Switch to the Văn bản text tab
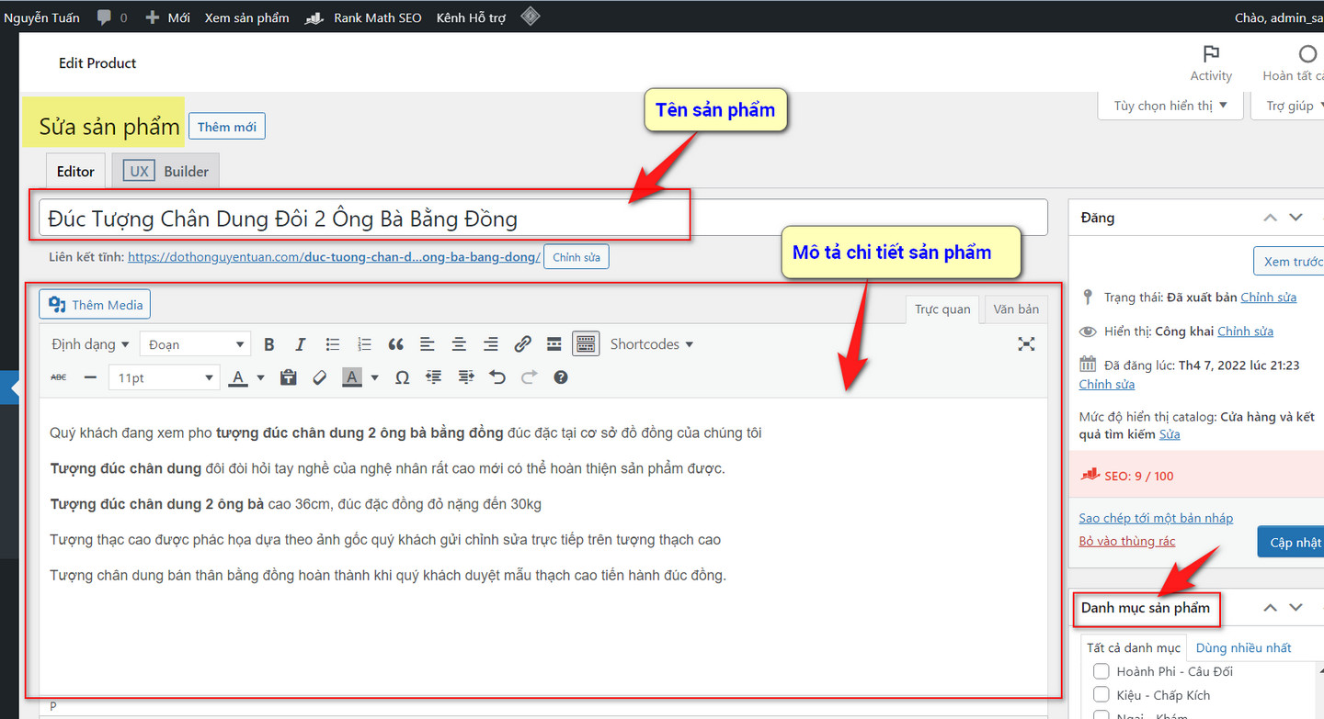Viewport: 1324px width, 719px height. click(x=1016, y=309)
